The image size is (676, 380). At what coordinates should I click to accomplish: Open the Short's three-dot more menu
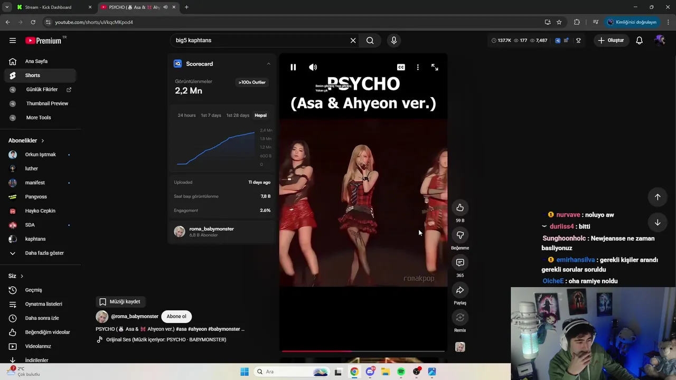[x=418, y=67]
